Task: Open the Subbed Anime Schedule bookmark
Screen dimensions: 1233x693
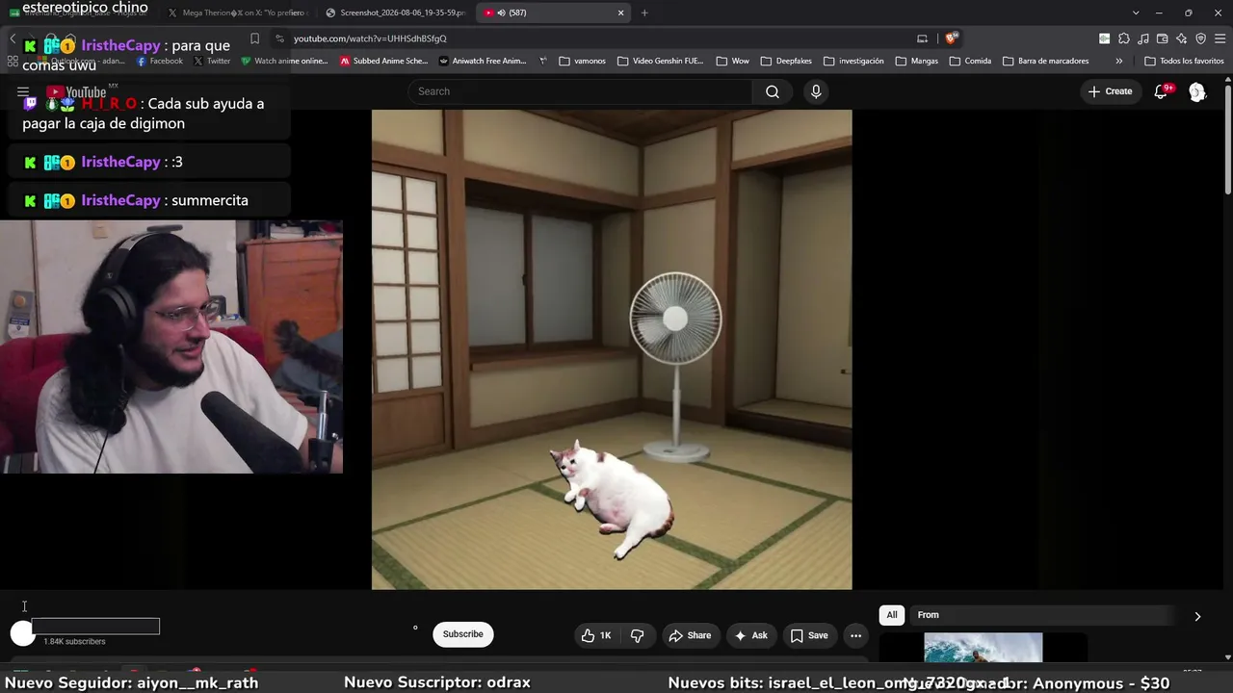Action: click(382, 61)
